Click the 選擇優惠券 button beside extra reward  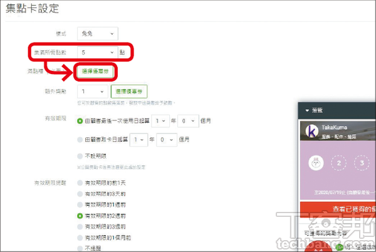pos(129,92)
